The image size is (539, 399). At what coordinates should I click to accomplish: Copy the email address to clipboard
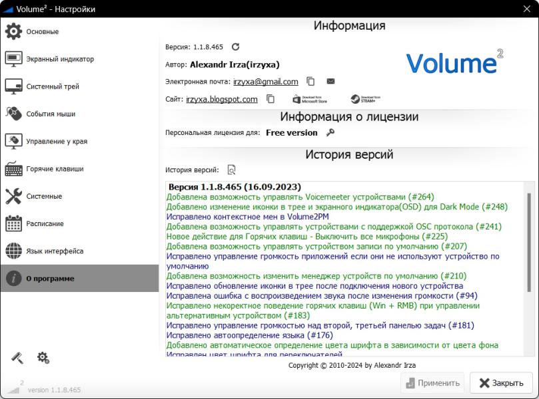pyautogui.click(x=310, y=81)
